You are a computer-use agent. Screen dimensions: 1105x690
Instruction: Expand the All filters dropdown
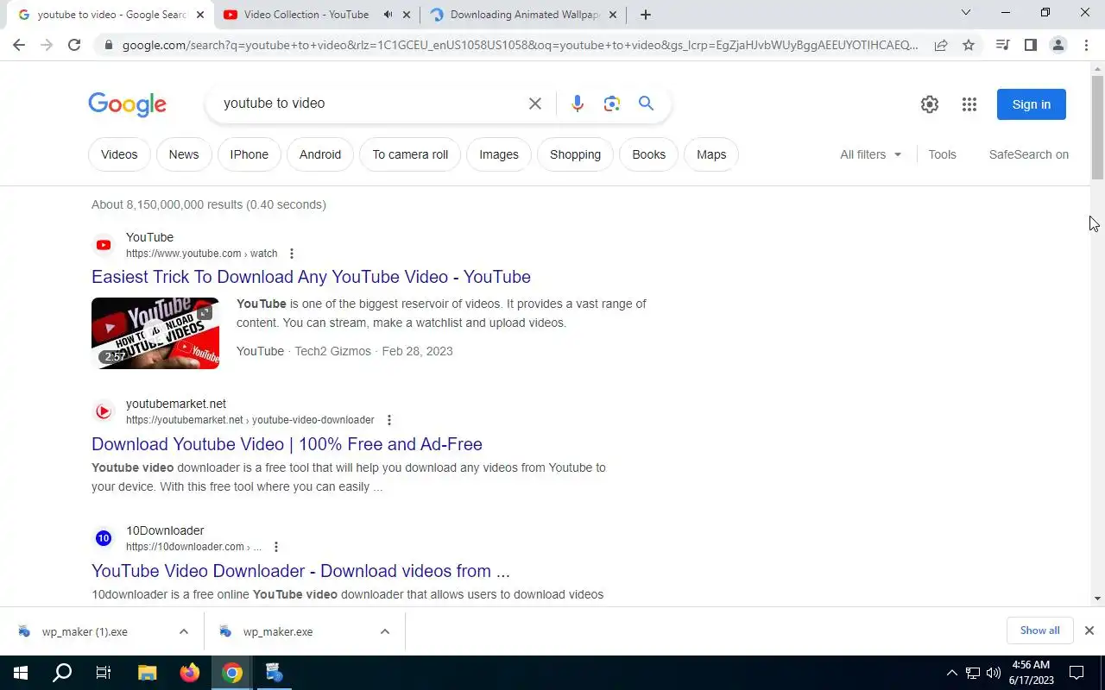871,154
